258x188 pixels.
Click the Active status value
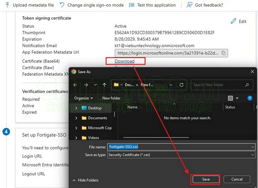pos(121,26)
